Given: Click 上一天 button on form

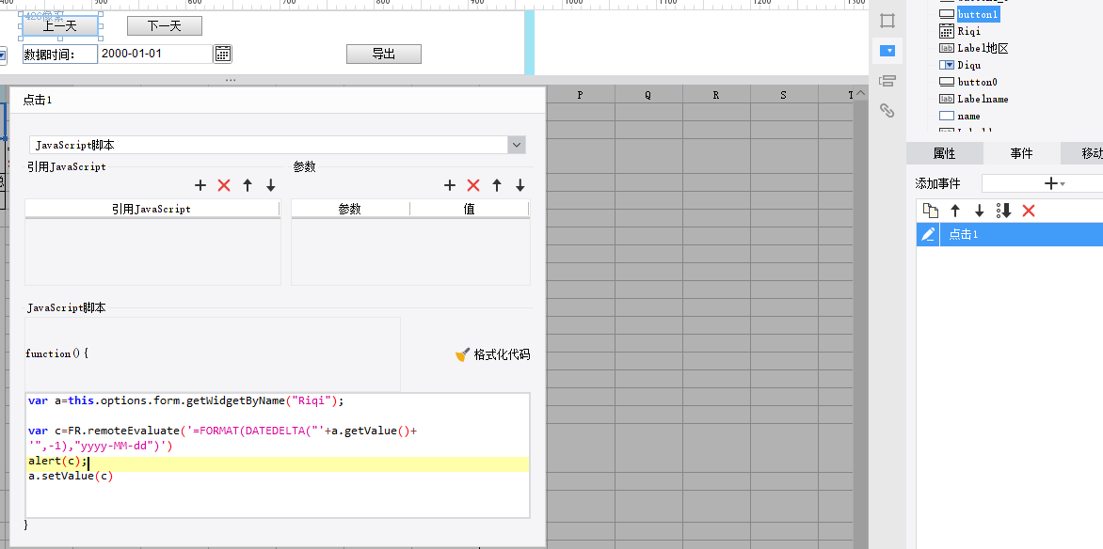Looking at the screenshot, I should 60,26.
